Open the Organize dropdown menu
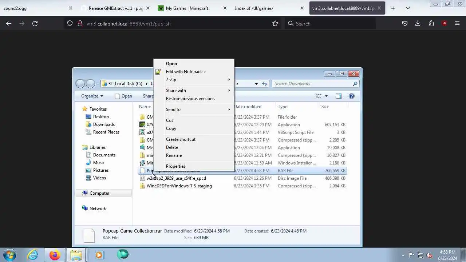The image size is (466, 262). pos(92,96)
